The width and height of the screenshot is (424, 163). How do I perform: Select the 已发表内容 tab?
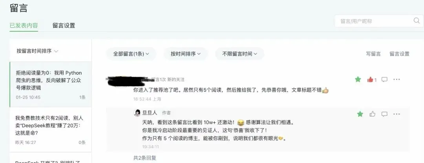point(24,25)
